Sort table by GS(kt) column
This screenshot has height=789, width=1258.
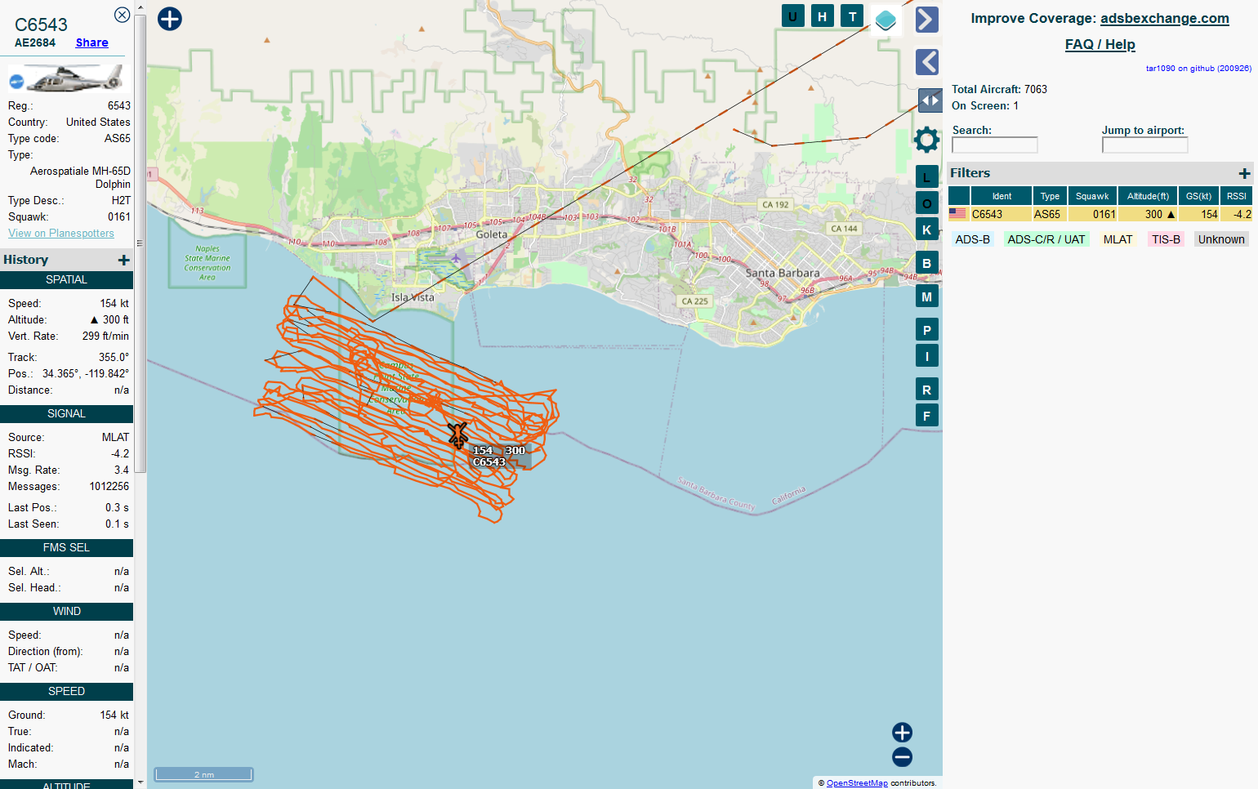1198,196
